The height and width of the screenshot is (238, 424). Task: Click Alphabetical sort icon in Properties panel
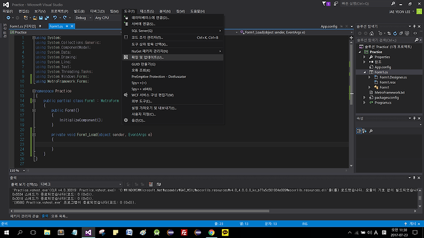[365, 131]
